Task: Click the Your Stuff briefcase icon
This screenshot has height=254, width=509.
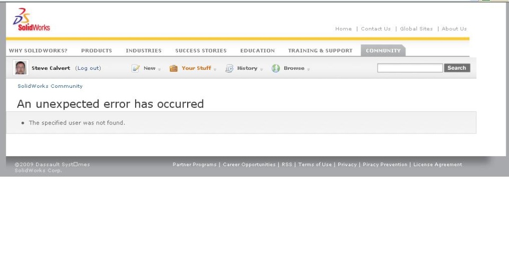Action: click(174, 68)
